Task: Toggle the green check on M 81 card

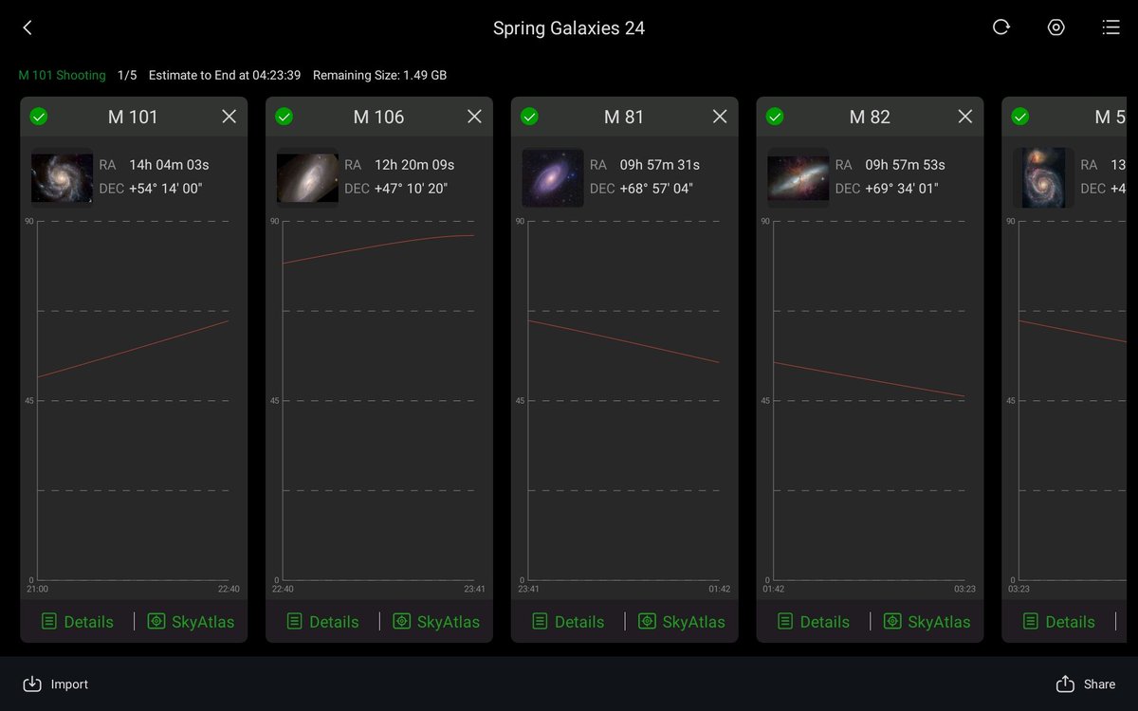Action: coord(530,117)
